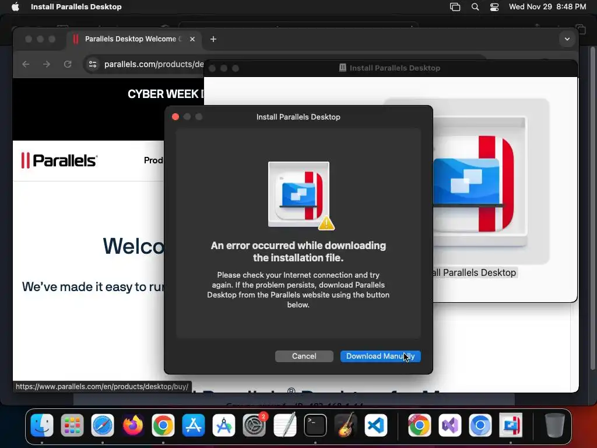Open Finder from the Dock
Image resolution: width=597 pixels, height=448 pixels.
[x=42, y=425]
